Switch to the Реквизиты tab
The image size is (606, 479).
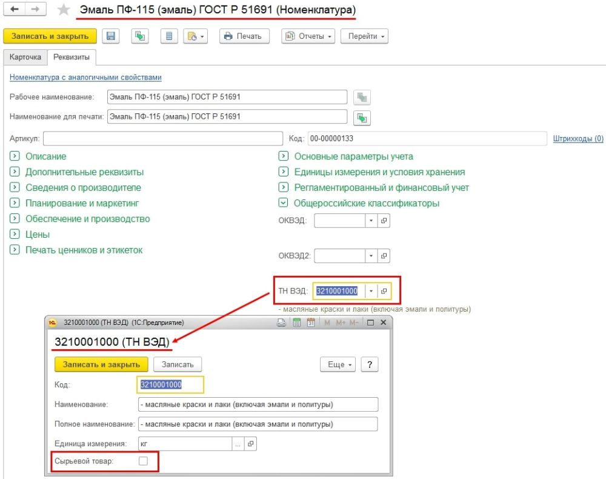[x=72, y=57]
